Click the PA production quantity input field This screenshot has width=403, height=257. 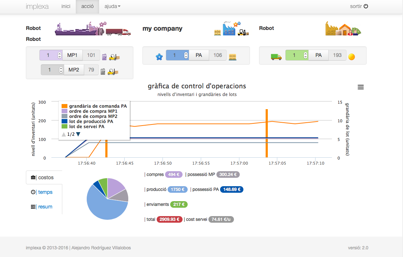click(174, 55)
